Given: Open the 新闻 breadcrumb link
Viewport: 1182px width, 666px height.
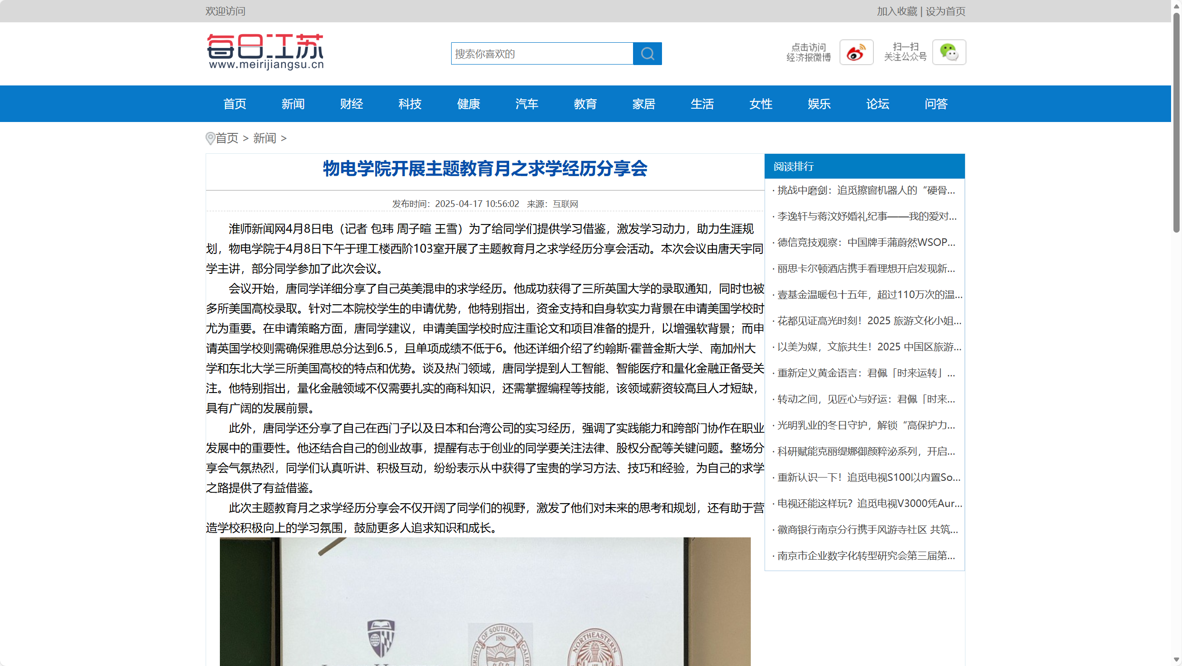Looking at the screenshot, I should (264, 138).
